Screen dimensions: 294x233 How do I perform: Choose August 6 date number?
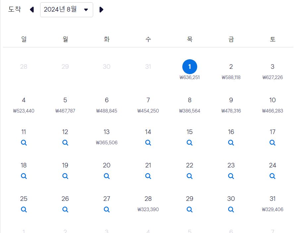107,100
